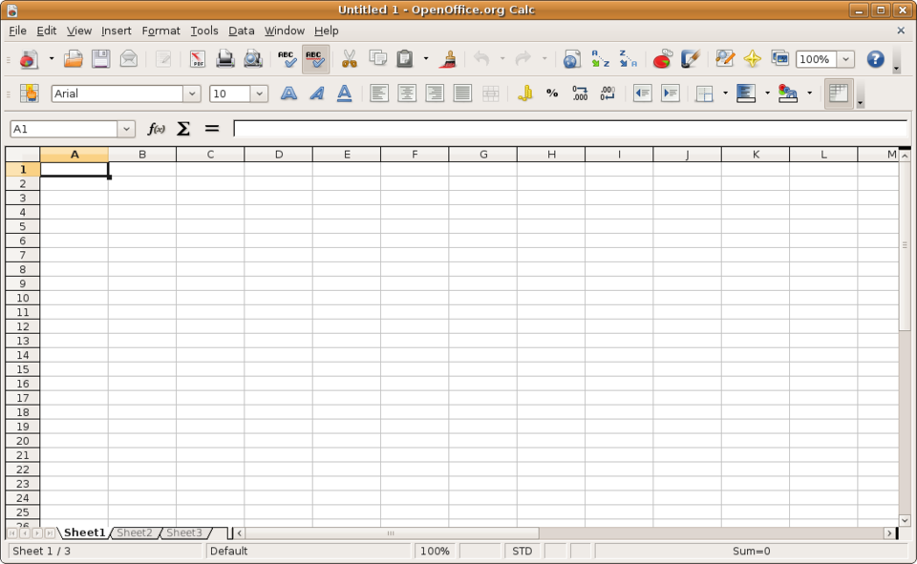This screenshot has height=564, width=917.
Task: Open the Navigator with the compass icon
Action: coord(754,58)
